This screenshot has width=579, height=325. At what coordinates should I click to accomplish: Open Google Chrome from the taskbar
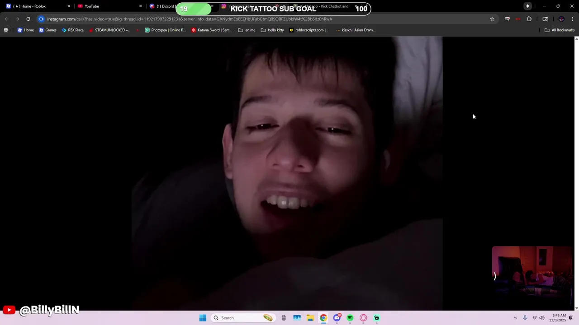tap(323, 318)
